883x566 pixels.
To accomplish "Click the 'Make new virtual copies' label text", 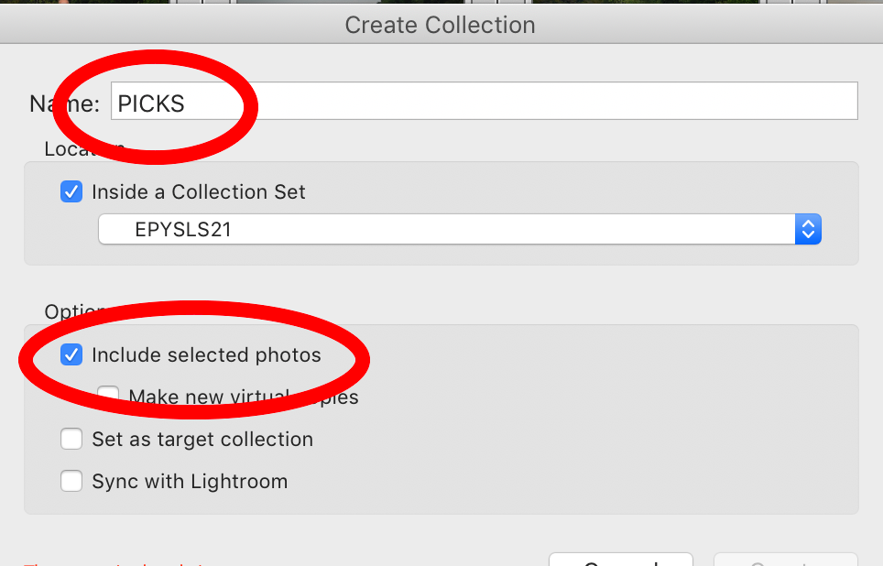I will coord(244,397).
